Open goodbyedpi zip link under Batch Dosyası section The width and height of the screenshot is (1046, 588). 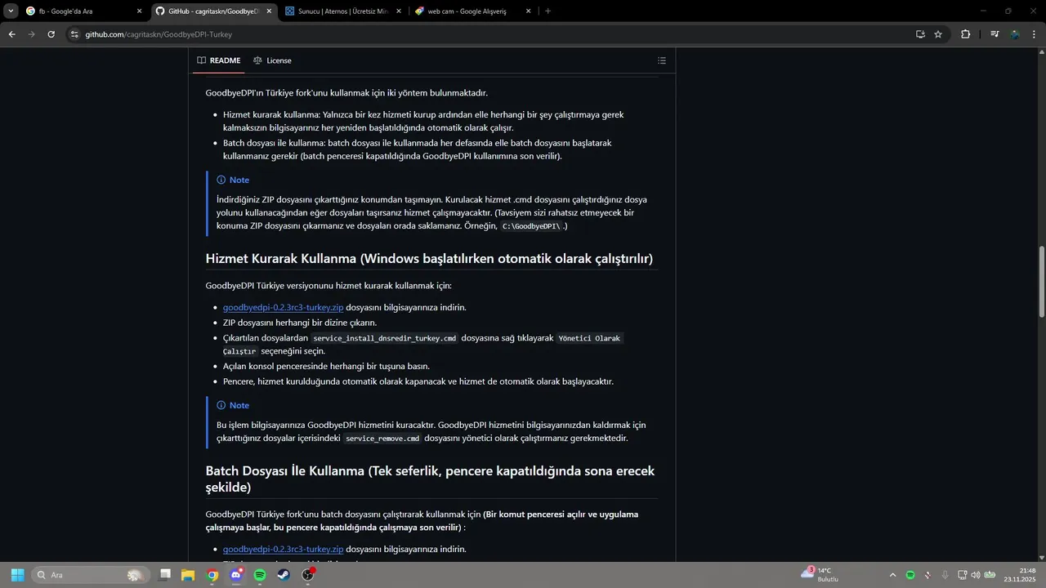pyautogui.click(x=283, y=549)
